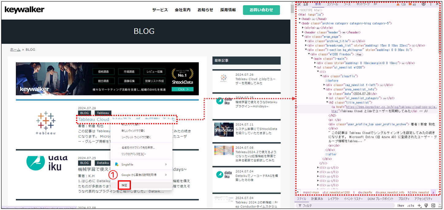Toggle the device toolbar icon in DevTools

point(306,4)
